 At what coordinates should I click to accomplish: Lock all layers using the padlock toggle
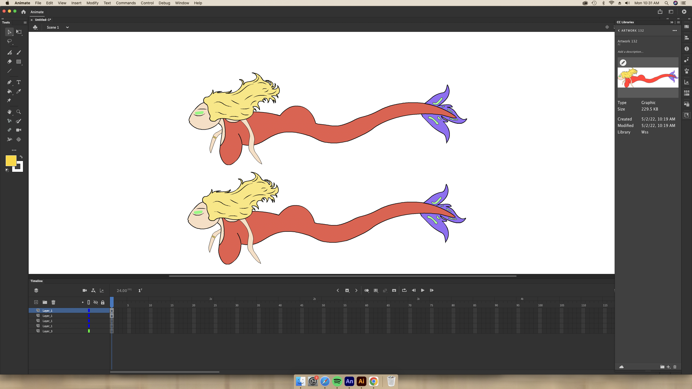(x=103, y=302)
